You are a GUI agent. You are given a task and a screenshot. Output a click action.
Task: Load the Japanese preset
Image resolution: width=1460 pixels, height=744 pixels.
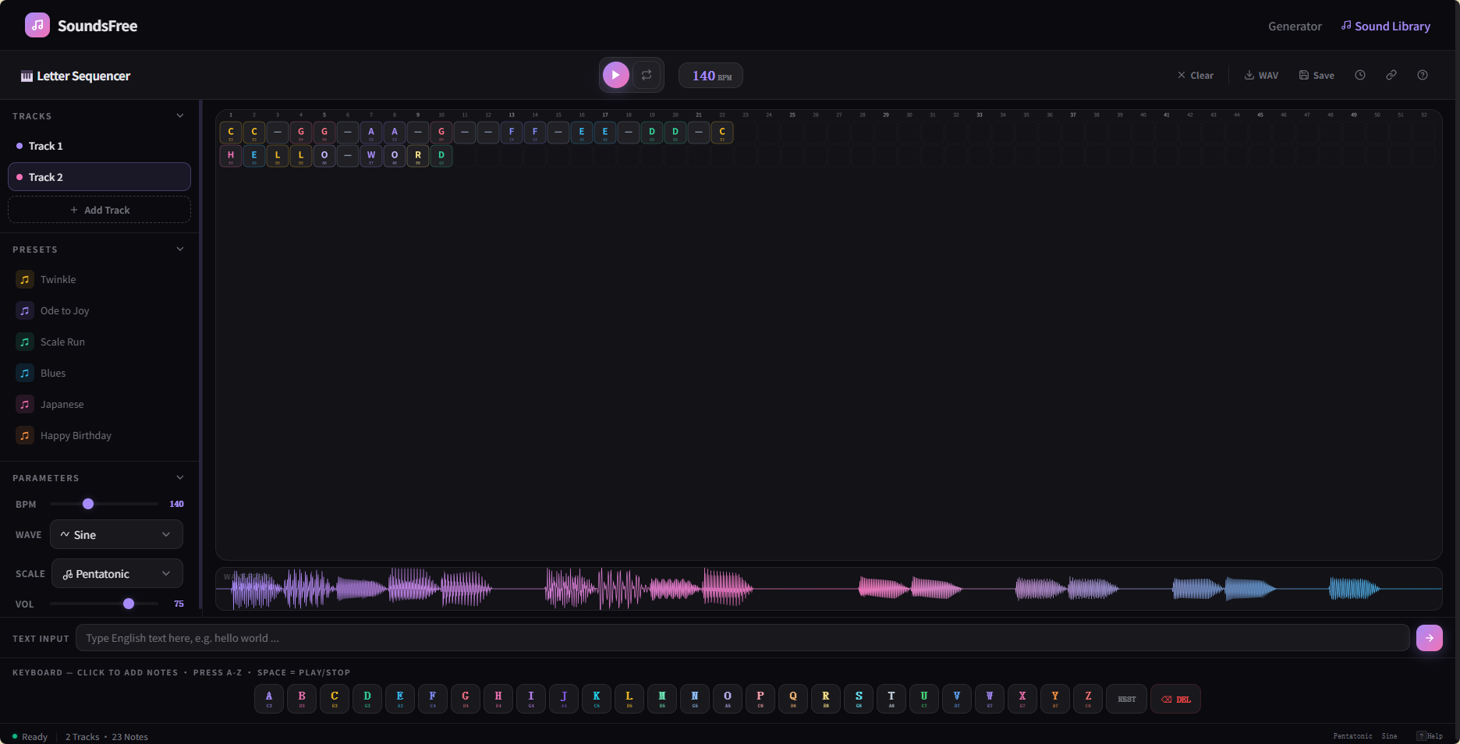[99, 404]
